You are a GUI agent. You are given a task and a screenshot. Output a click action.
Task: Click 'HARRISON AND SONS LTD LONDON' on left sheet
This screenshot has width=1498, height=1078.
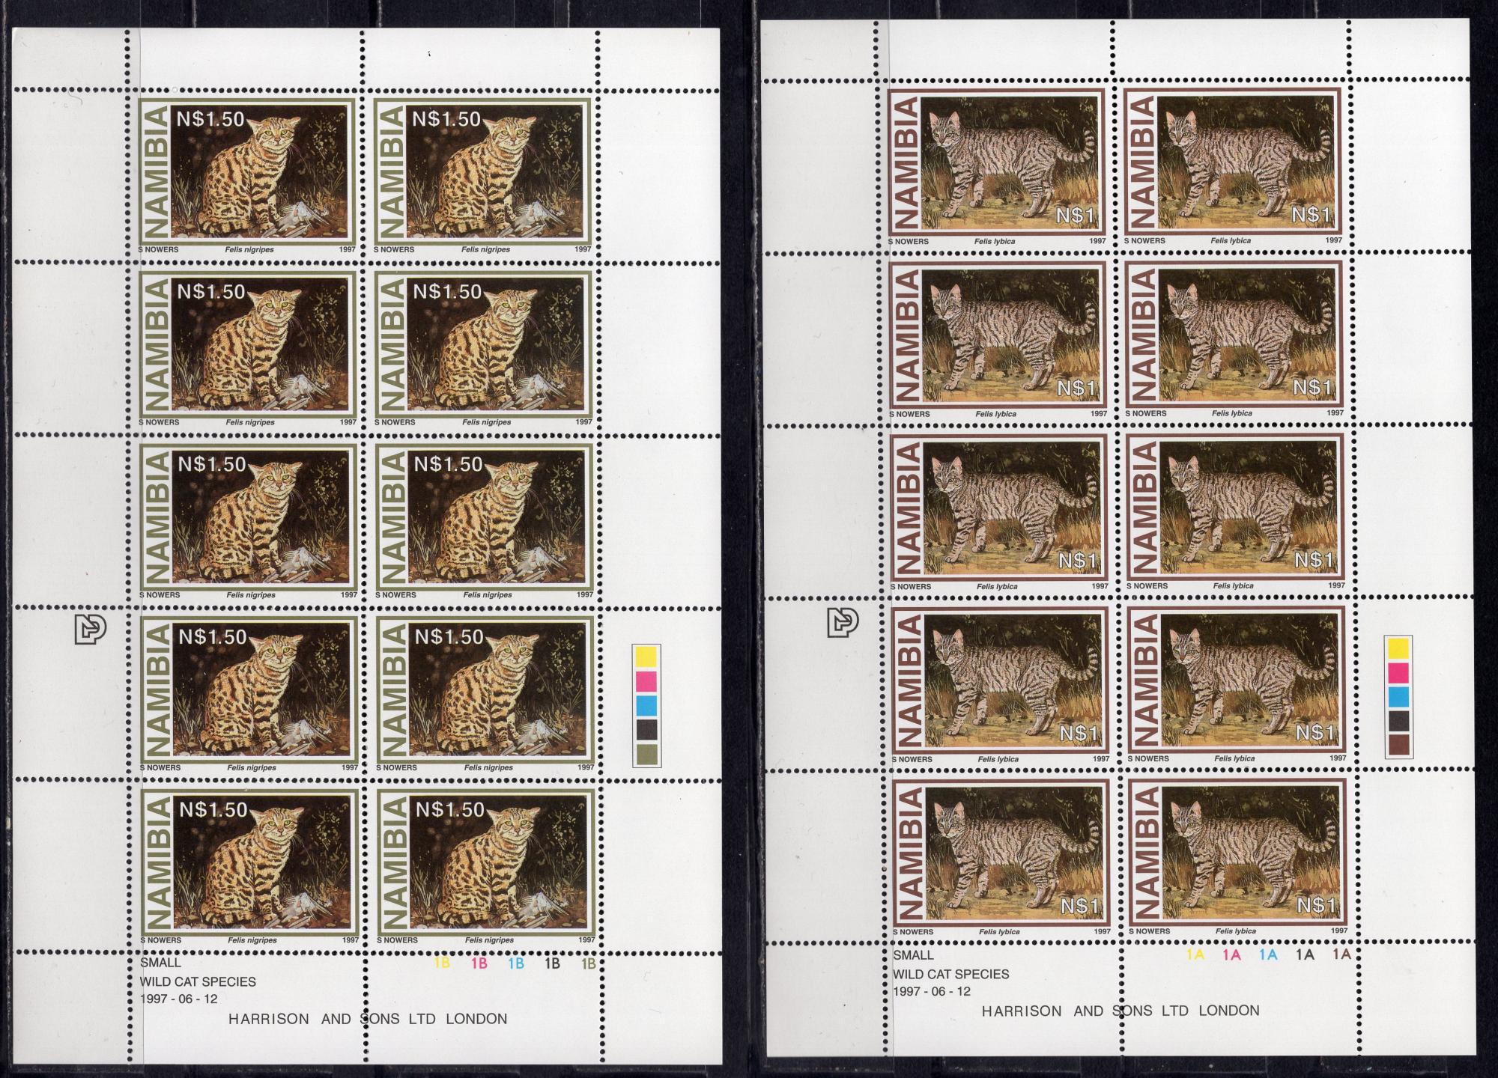368,1019
